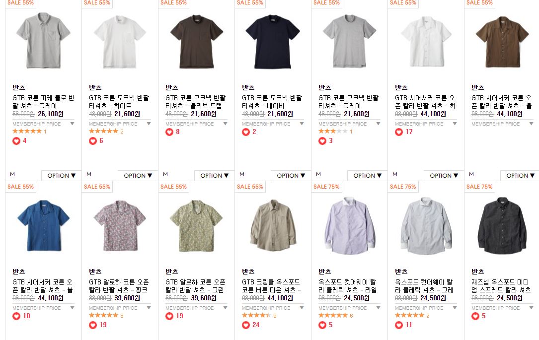This screenshot has height=340, width=539.
Task: Open the blue seersucker shirt image
Action: coord(43,225)
